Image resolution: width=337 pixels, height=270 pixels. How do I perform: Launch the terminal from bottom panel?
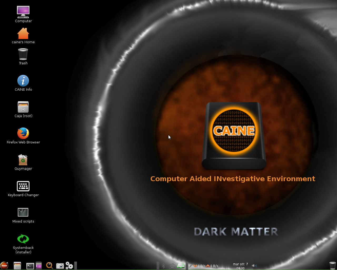pos(30,266)
